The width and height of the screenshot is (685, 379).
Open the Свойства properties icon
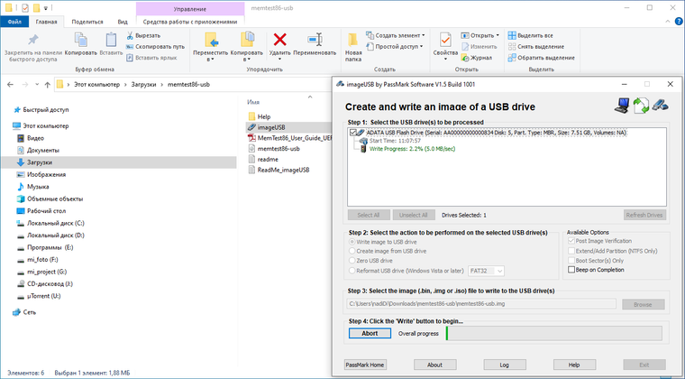click(x=445, y=40)
